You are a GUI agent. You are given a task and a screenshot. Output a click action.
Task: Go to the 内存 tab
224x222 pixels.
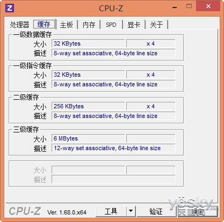(x=89, y=25)
